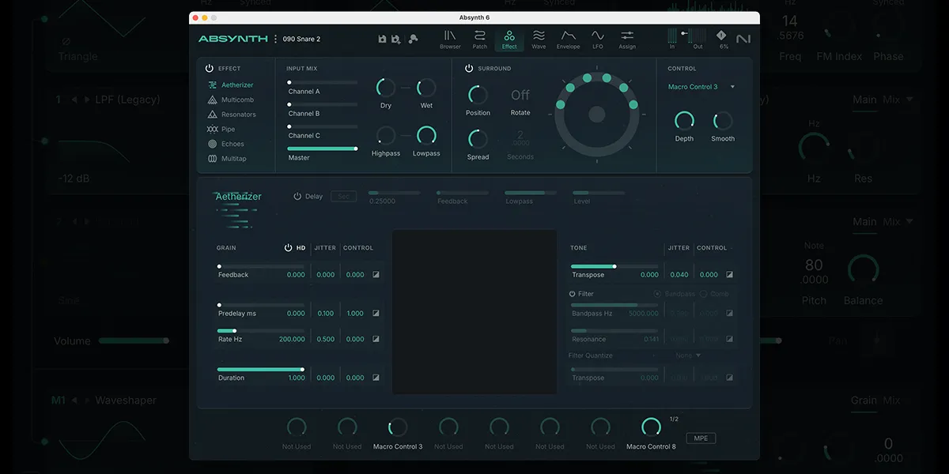Enable the Filter power toggle
The height and width of the screenshot is (474, 949).
573,293
